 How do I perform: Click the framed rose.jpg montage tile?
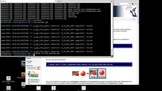click(x=93, y=73)
